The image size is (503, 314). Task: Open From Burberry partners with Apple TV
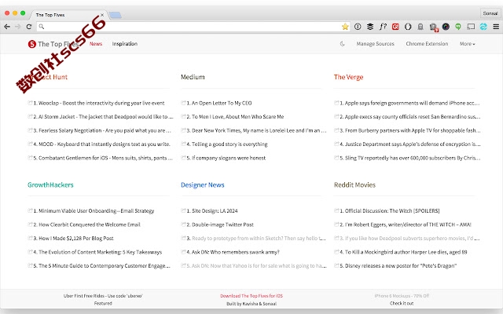(x=410, y=130)
